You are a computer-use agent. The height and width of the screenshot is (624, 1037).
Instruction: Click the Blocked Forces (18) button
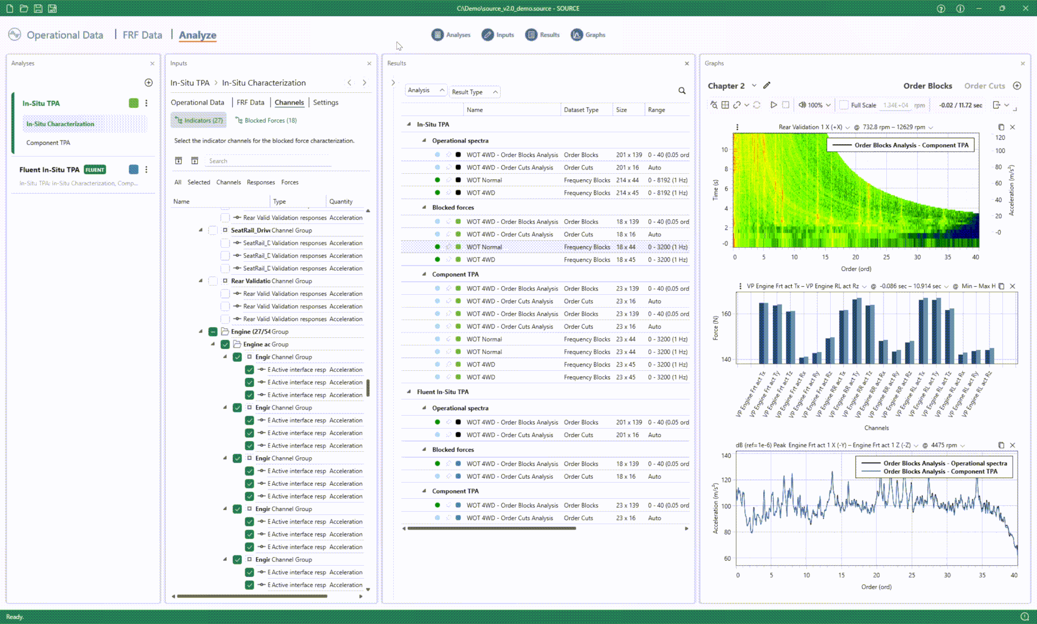coord(266,120)
